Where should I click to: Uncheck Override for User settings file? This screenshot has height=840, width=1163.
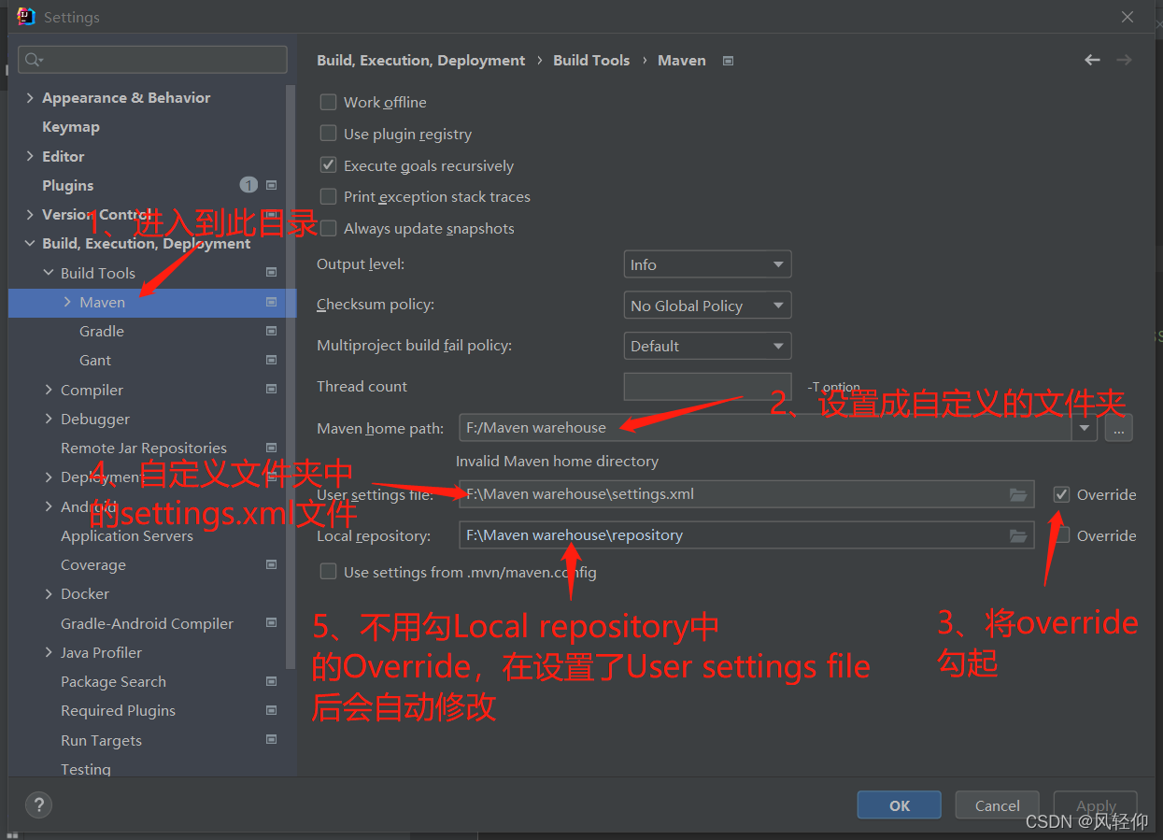pyautogui.click(x=1061, y=494)
